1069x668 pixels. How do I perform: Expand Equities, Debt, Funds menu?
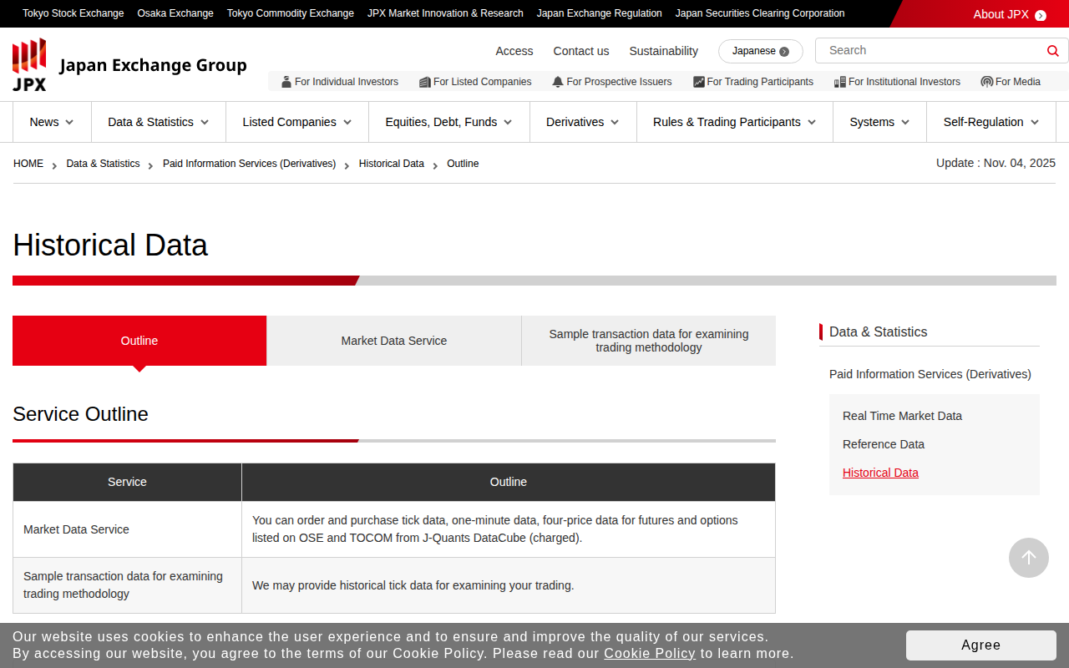tap(449, 122)
